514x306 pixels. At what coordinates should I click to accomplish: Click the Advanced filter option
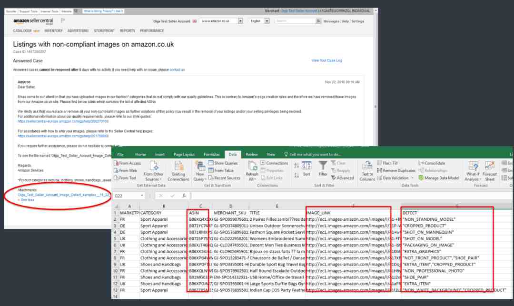pyautogui.click(x=343, y=178)
